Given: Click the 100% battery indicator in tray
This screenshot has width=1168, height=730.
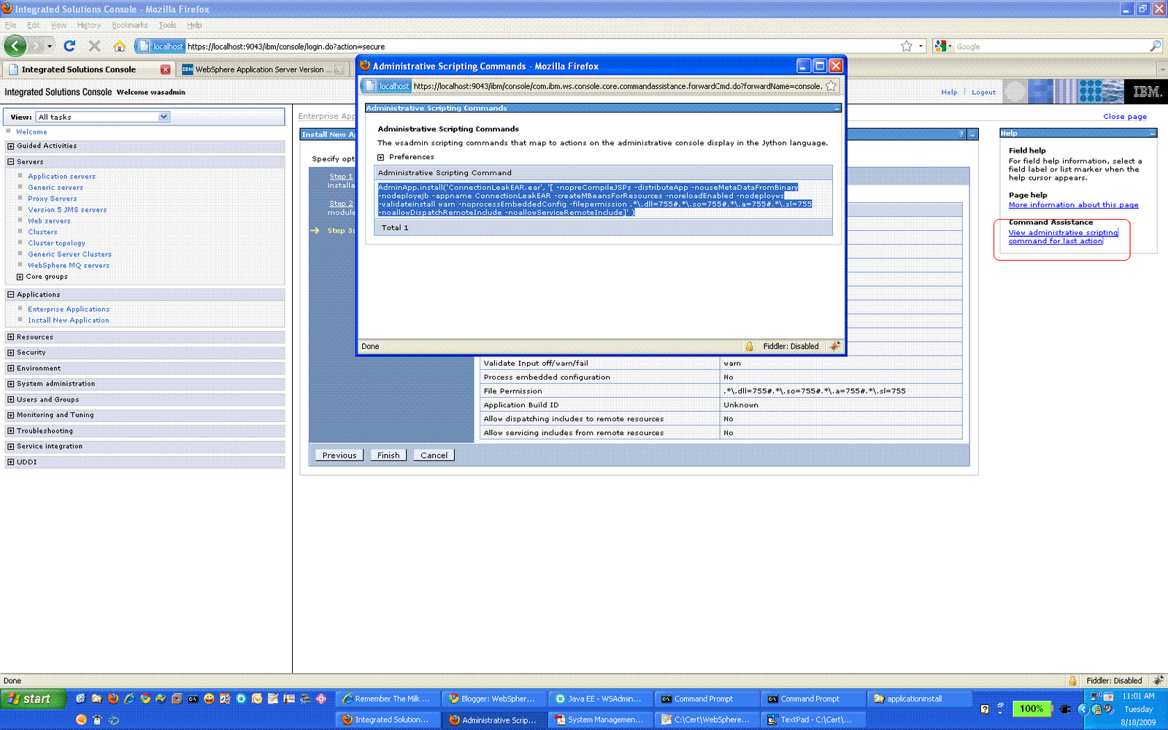Looking at the screenshot, I should tap(1031, 708).
